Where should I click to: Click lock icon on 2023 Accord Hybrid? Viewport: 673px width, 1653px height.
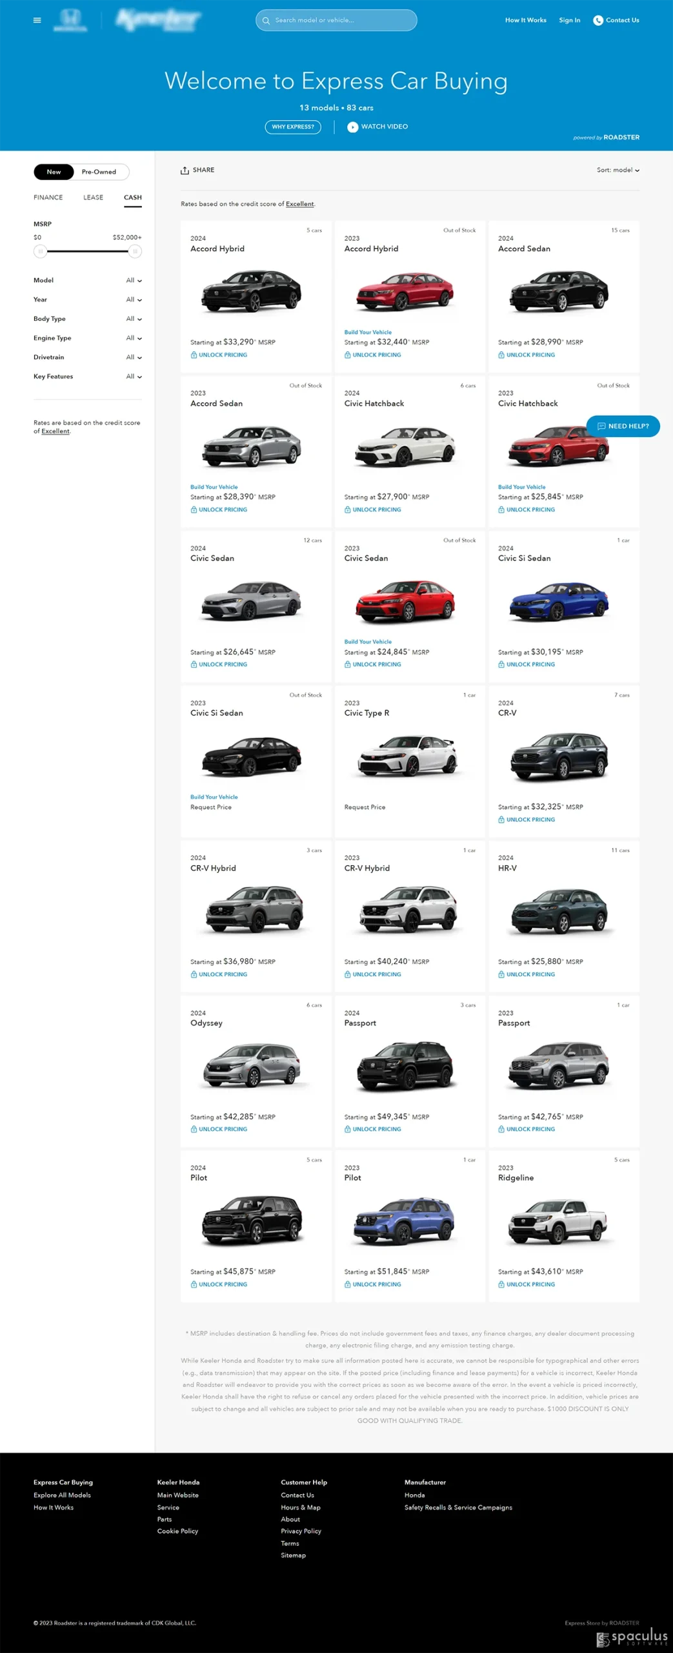point(348,355)
